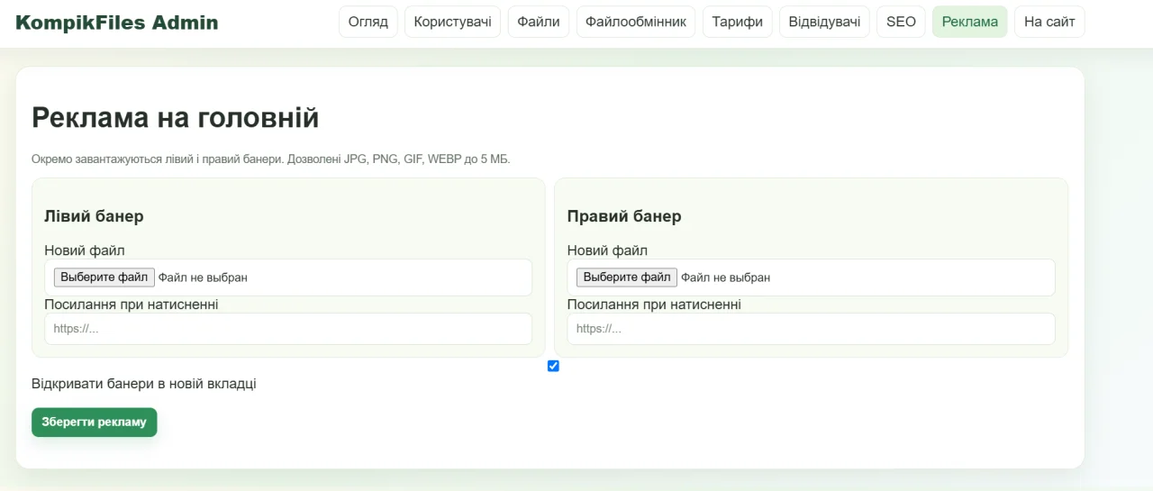Focus the Правий банер link URL field

click(x=811, y=329)
